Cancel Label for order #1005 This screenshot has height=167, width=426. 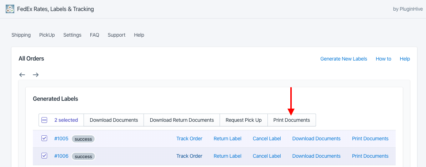coord(267,139)
